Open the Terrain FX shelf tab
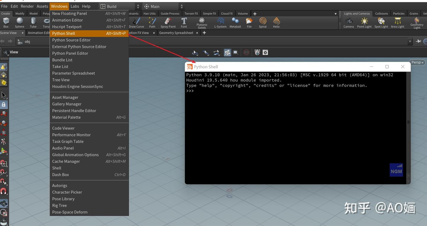Screen dimensions: 427x226 click(x=191, y=14)
